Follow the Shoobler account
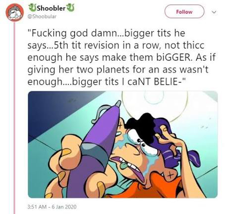This screenshot has width=230, height=214. click(x=184, y=11)
